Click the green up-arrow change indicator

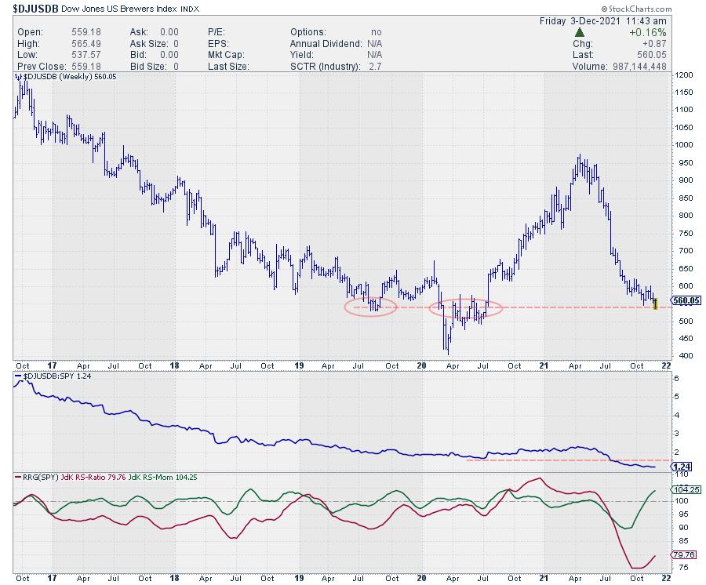point(579,32)
